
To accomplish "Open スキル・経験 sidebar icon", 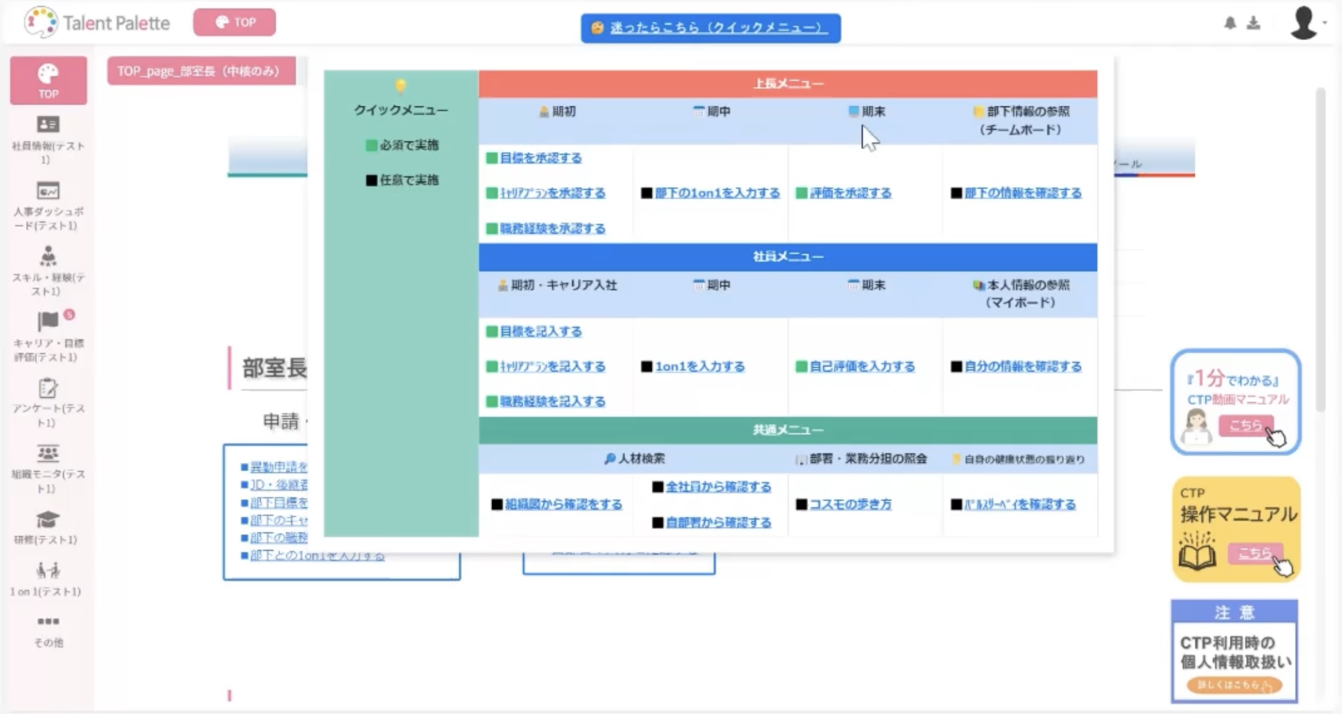I will click(x=48, y=256).
